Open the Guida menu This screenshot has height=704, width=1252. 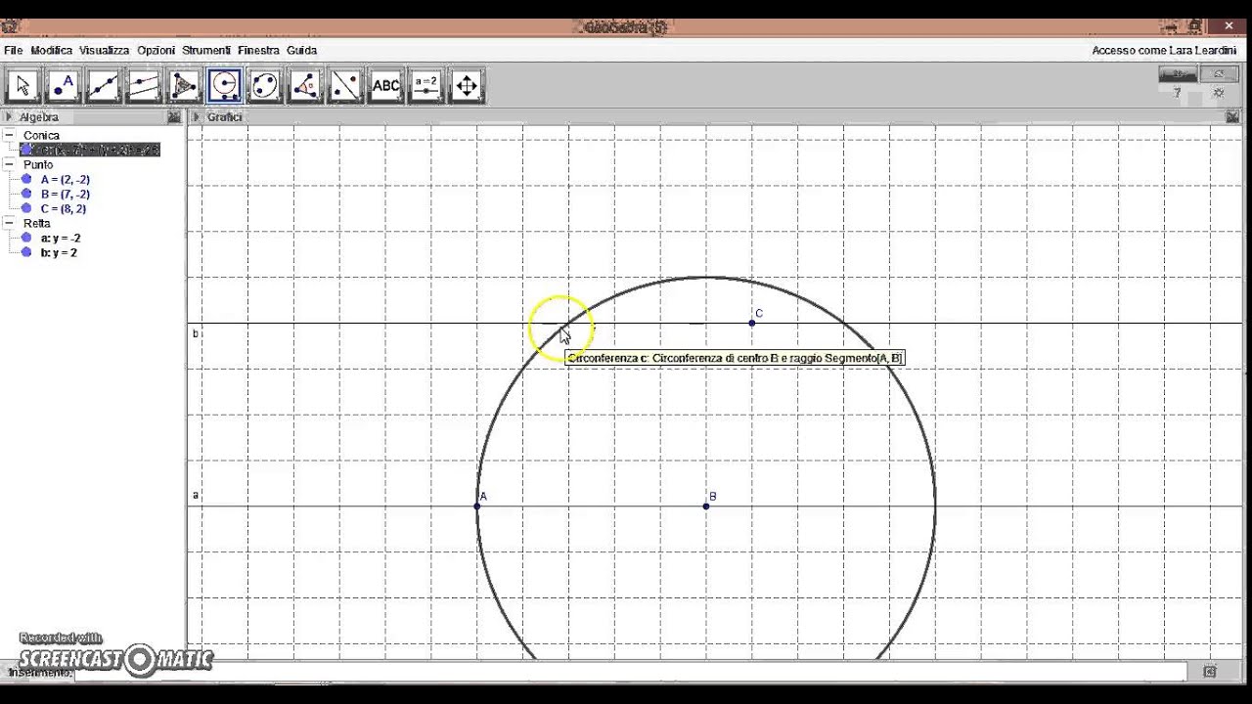coord(301,50)
